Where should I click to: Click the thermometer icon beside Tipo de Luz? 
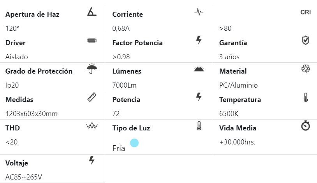click(199, 125)
